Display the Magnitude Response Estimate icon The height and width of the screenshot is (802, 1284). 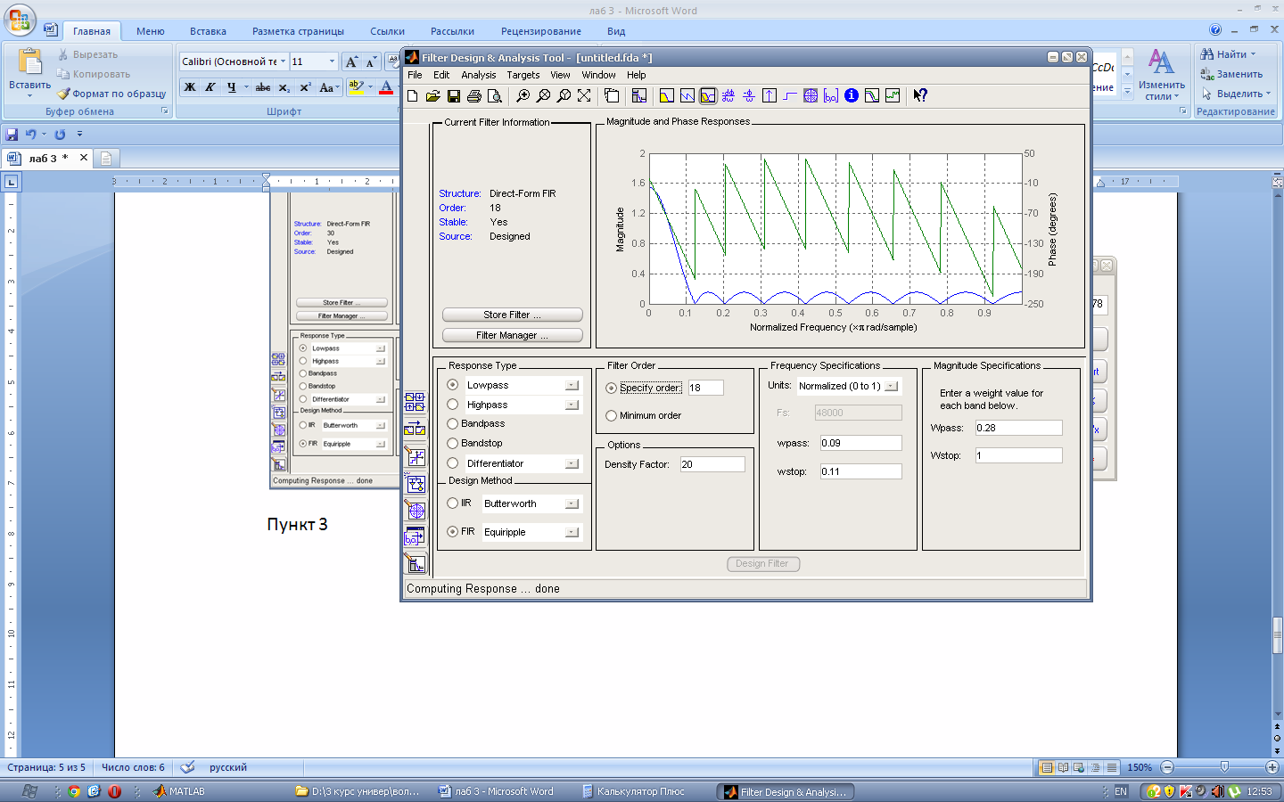click(871, 95)
